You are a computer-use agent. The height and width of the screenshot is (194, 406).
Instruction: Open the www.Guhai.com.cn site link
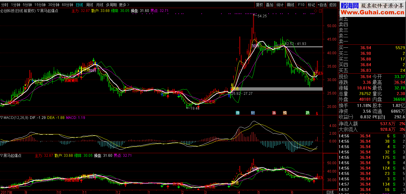(372, 12)
